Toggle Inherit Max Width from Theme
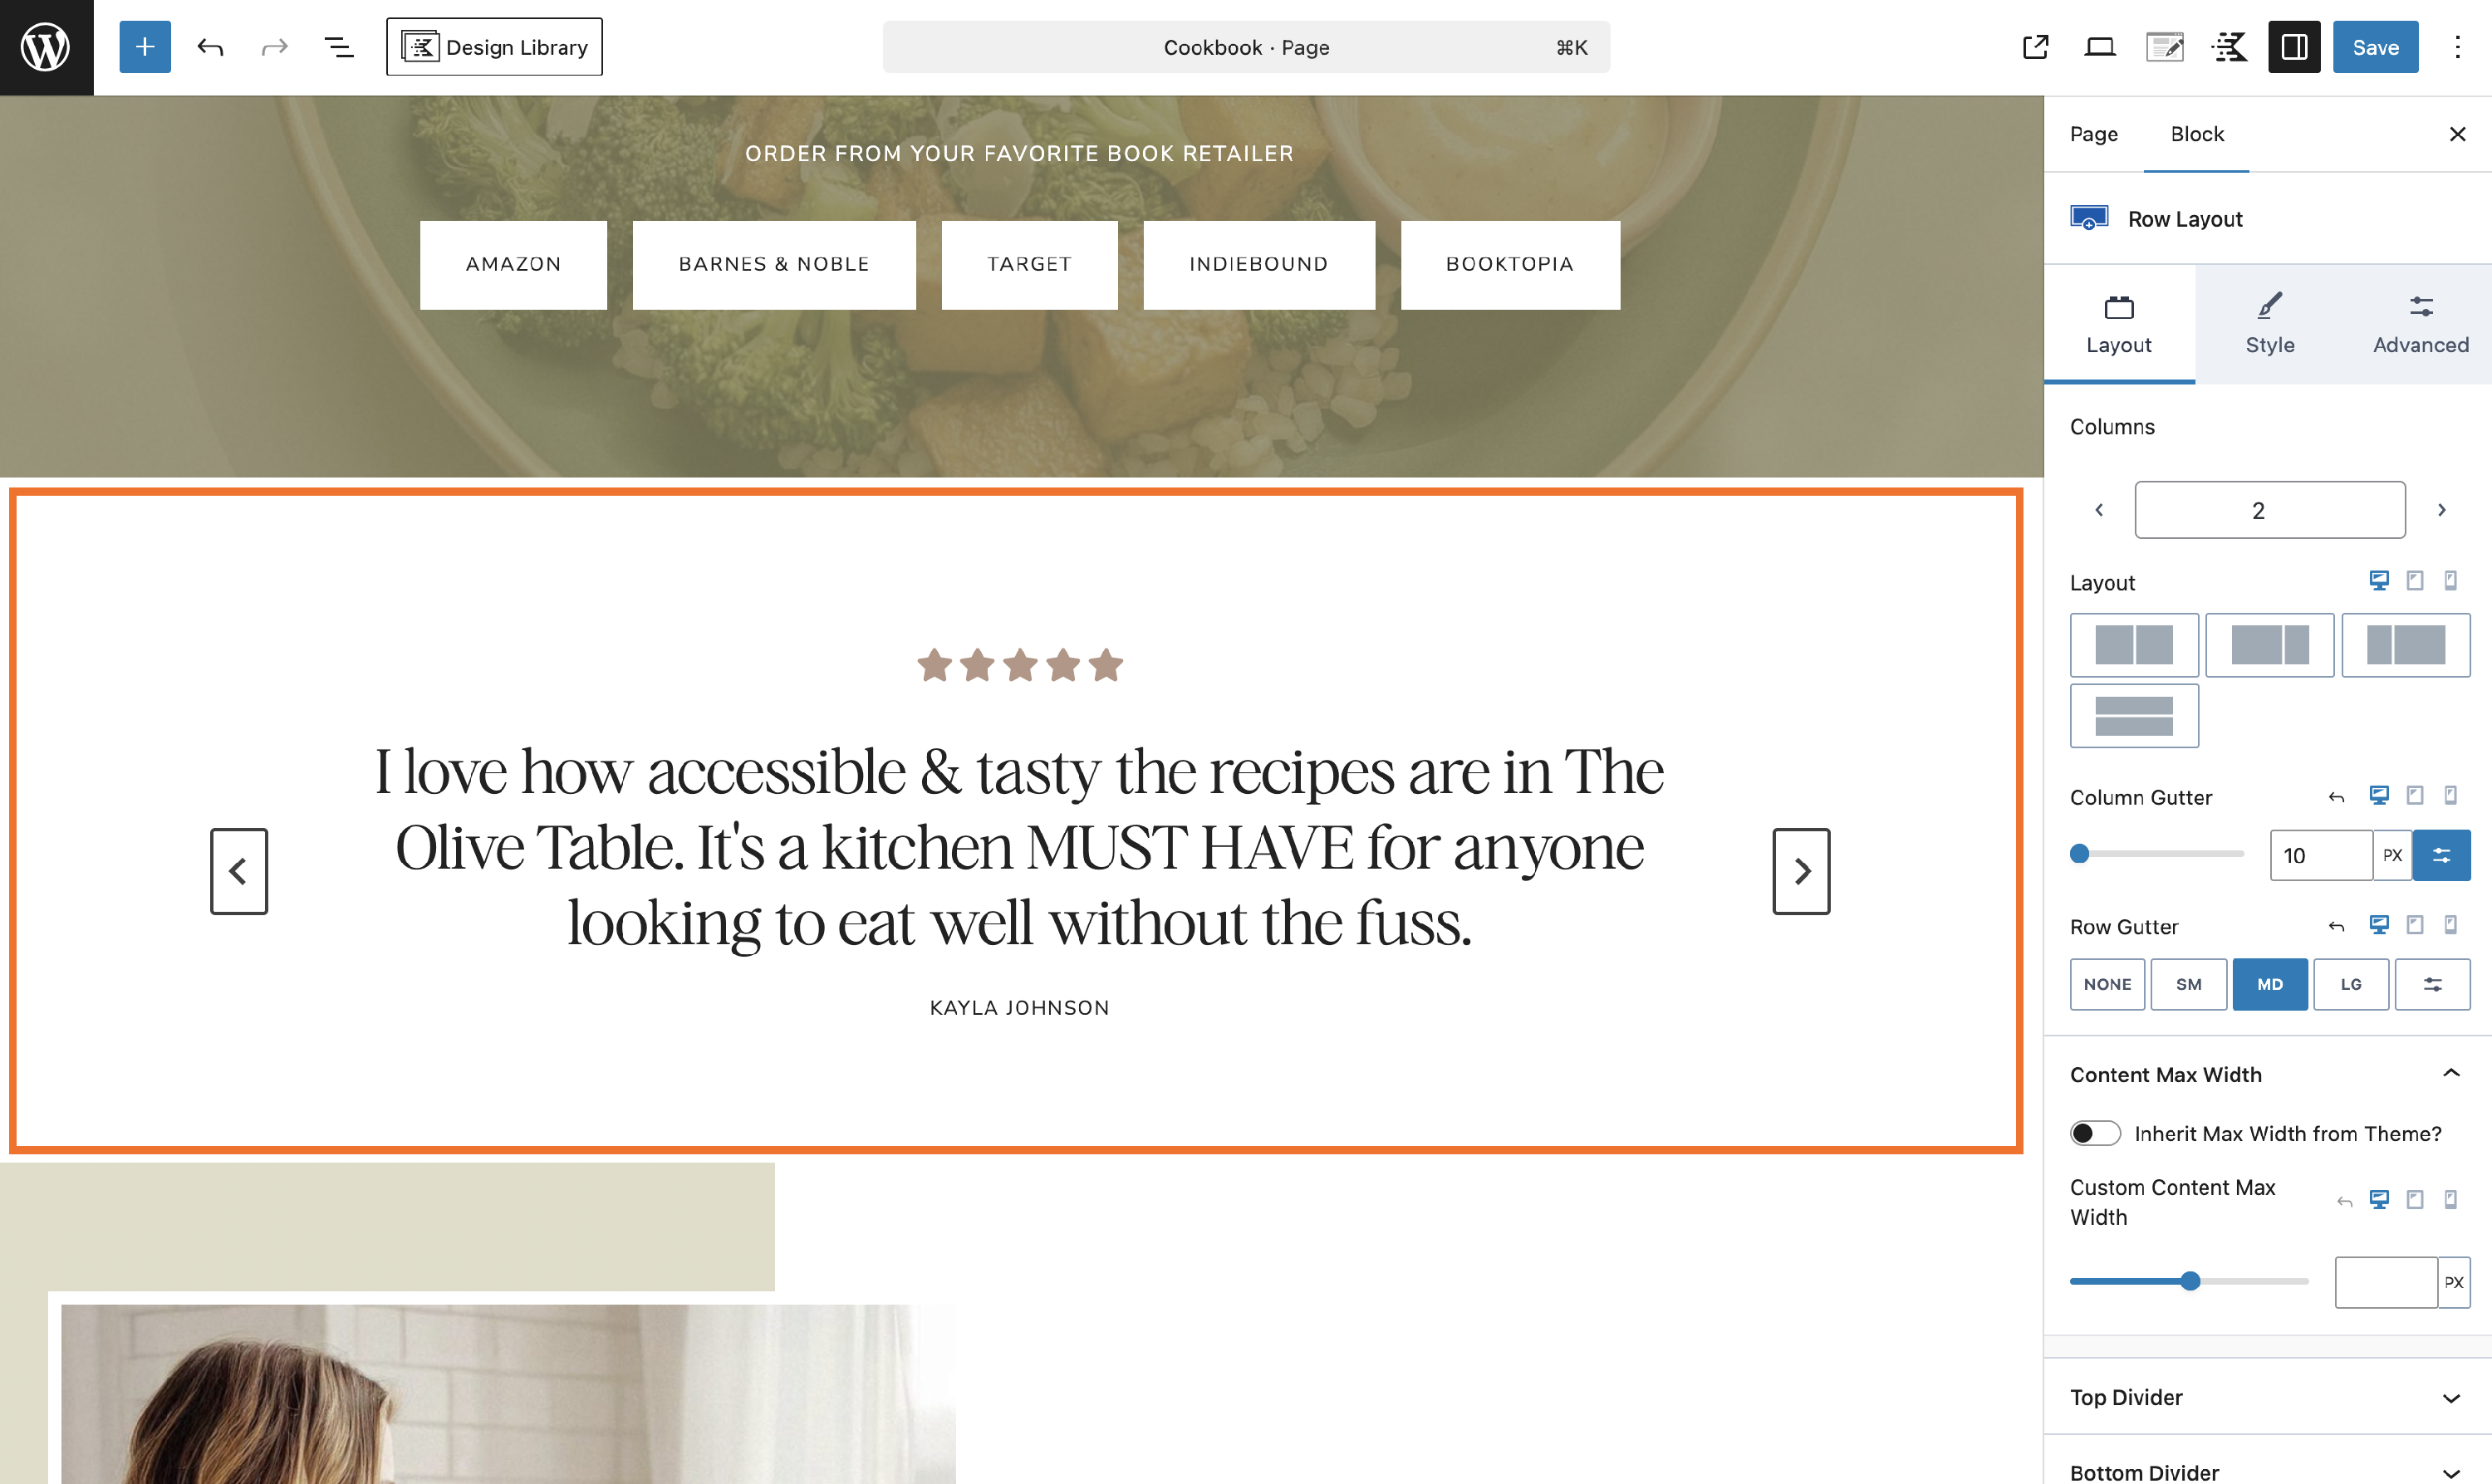The width and height of the screenshot is (2492, 1484). (x=2095, y=1133)
